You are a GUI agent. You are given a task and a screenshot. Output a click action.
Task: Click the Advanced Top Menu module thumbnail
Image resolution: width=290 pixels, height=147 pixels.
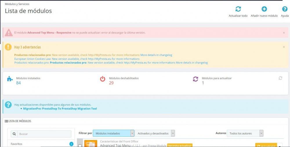click(x=90, y=144)
